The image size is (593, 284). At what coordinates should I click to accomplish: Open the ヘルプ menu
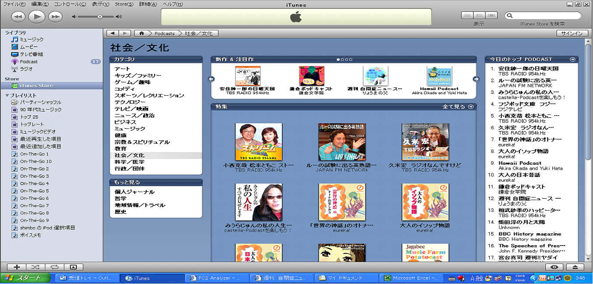pyautogui.click(x=172, y=4)
